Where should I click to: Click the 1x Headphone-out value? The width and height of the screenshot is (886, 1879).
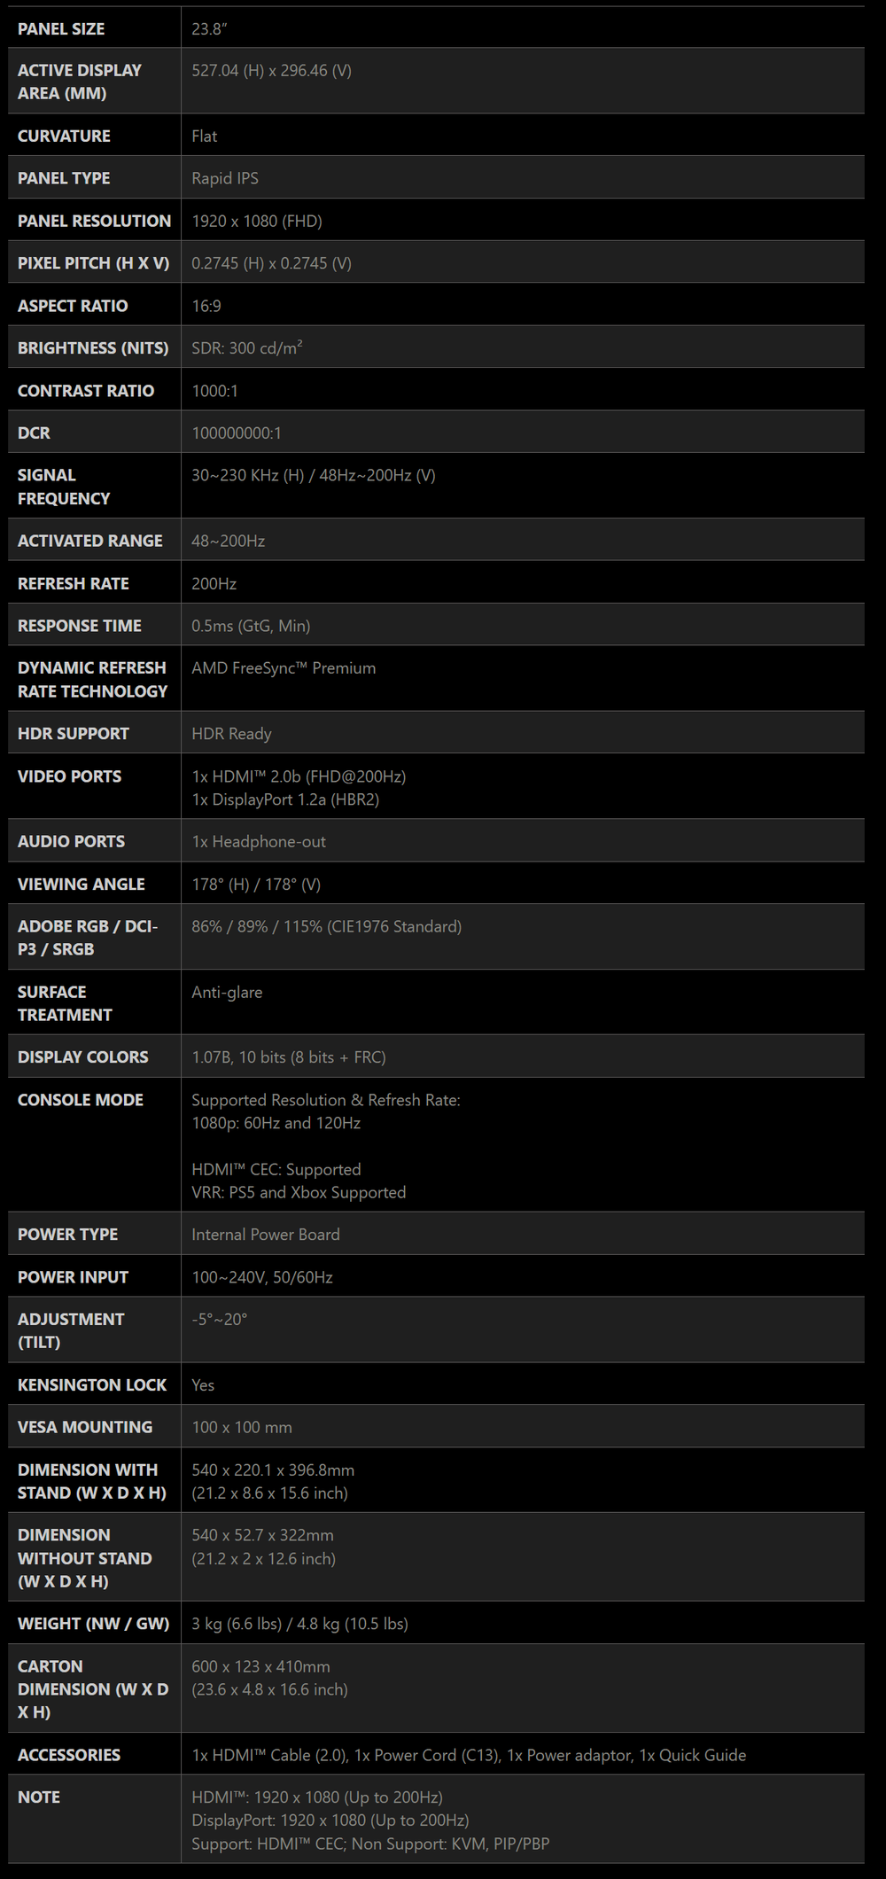(x=259, y=842)
